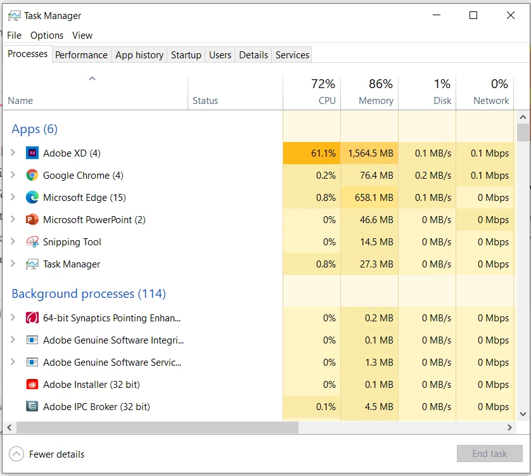Click the 61.1% CPU cell for Adobe XD
531x476 pixels.
(312, 153)
